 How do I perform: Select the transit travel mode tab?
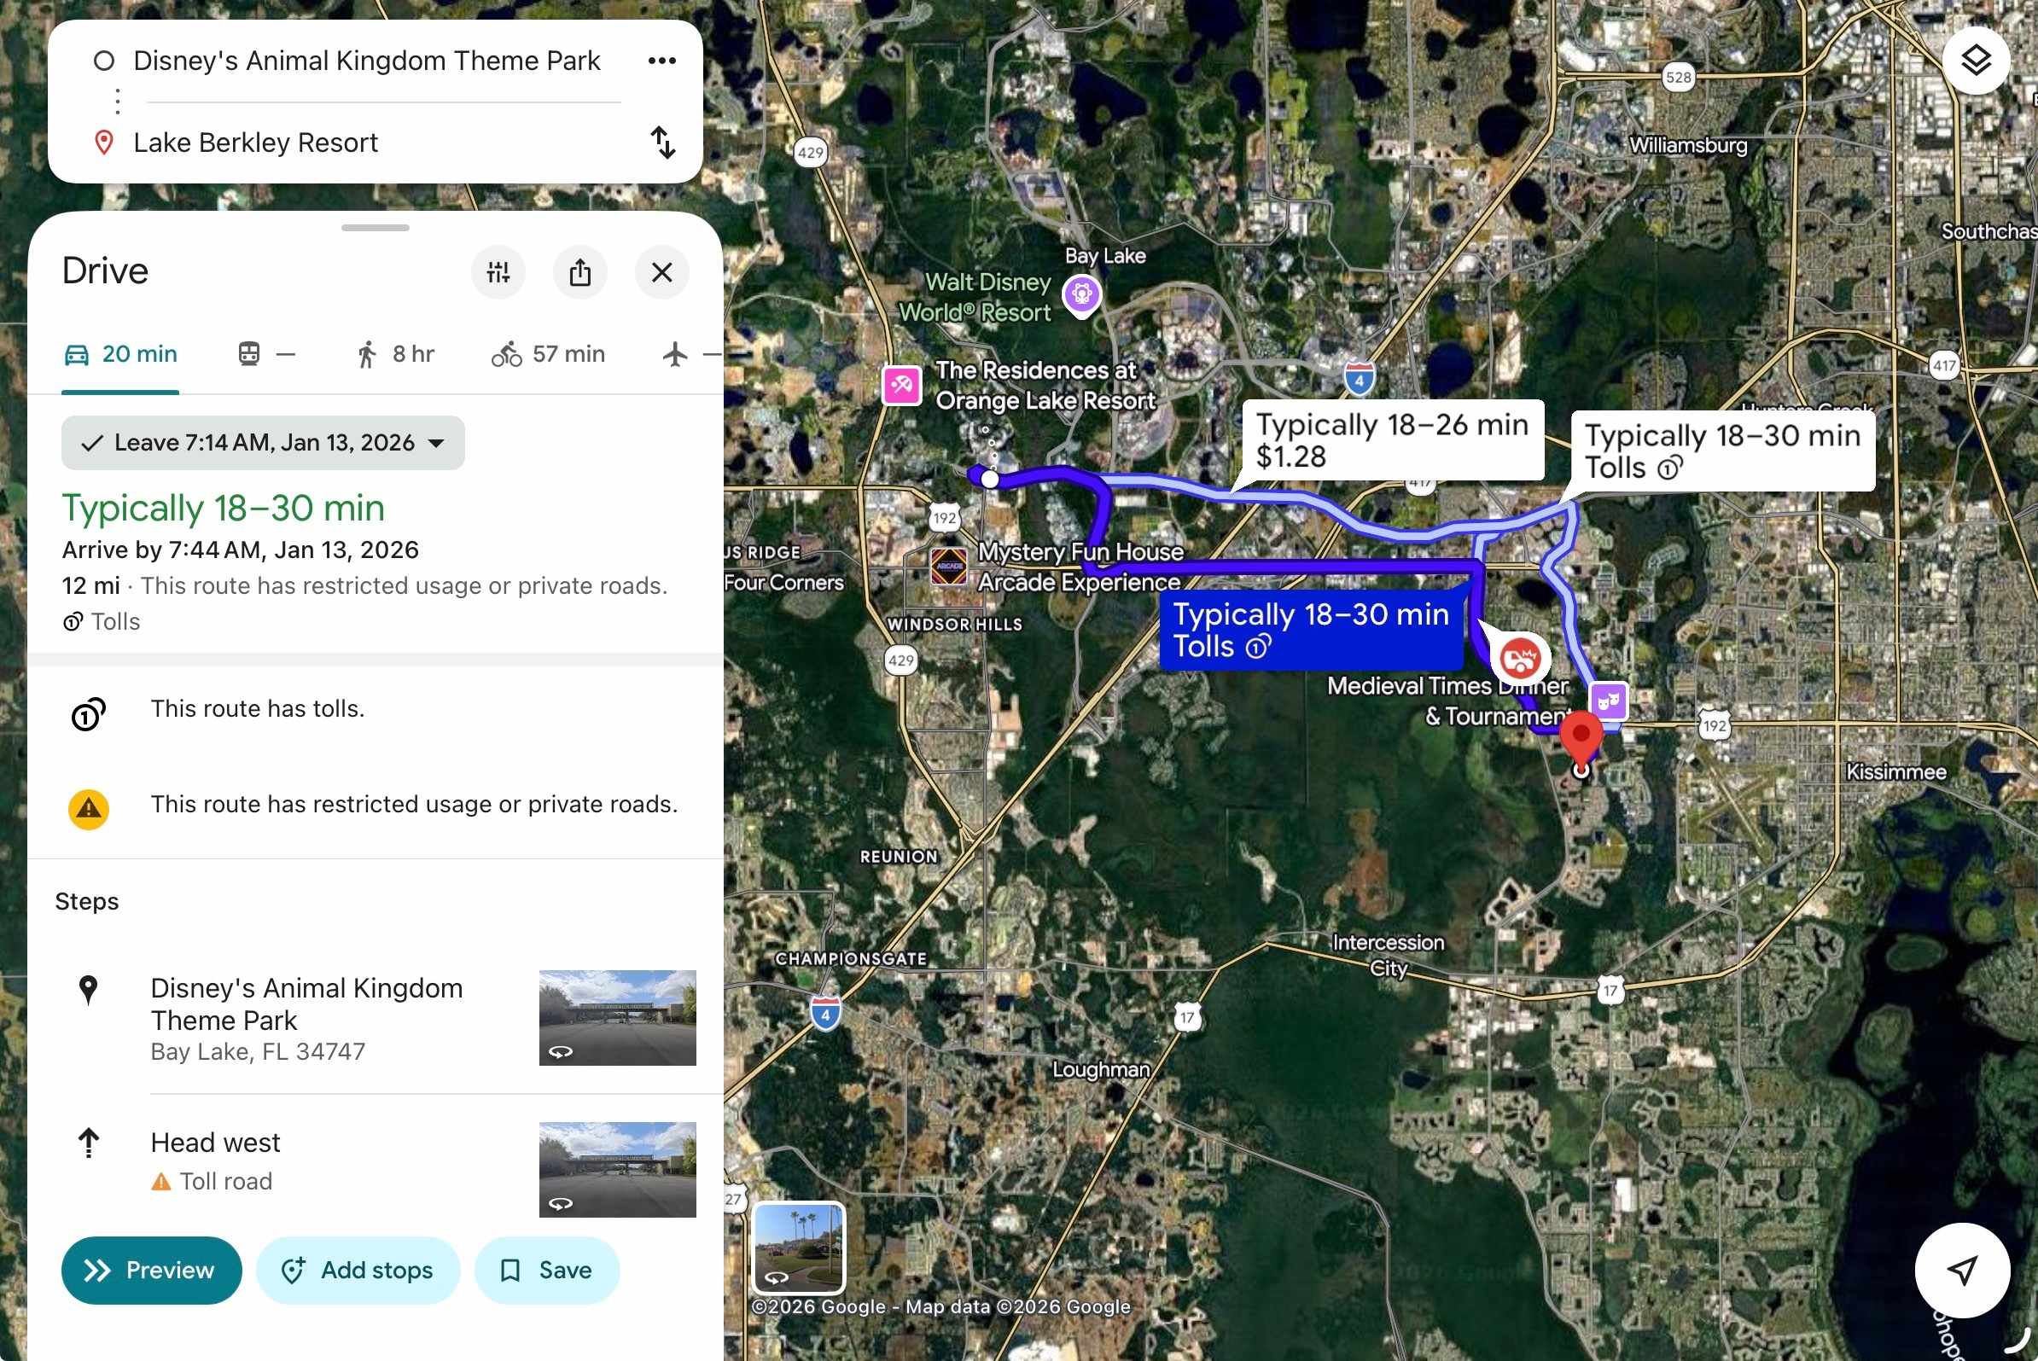265,354
